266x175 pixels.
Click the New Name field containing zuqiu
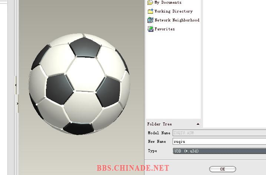(219, 141)
